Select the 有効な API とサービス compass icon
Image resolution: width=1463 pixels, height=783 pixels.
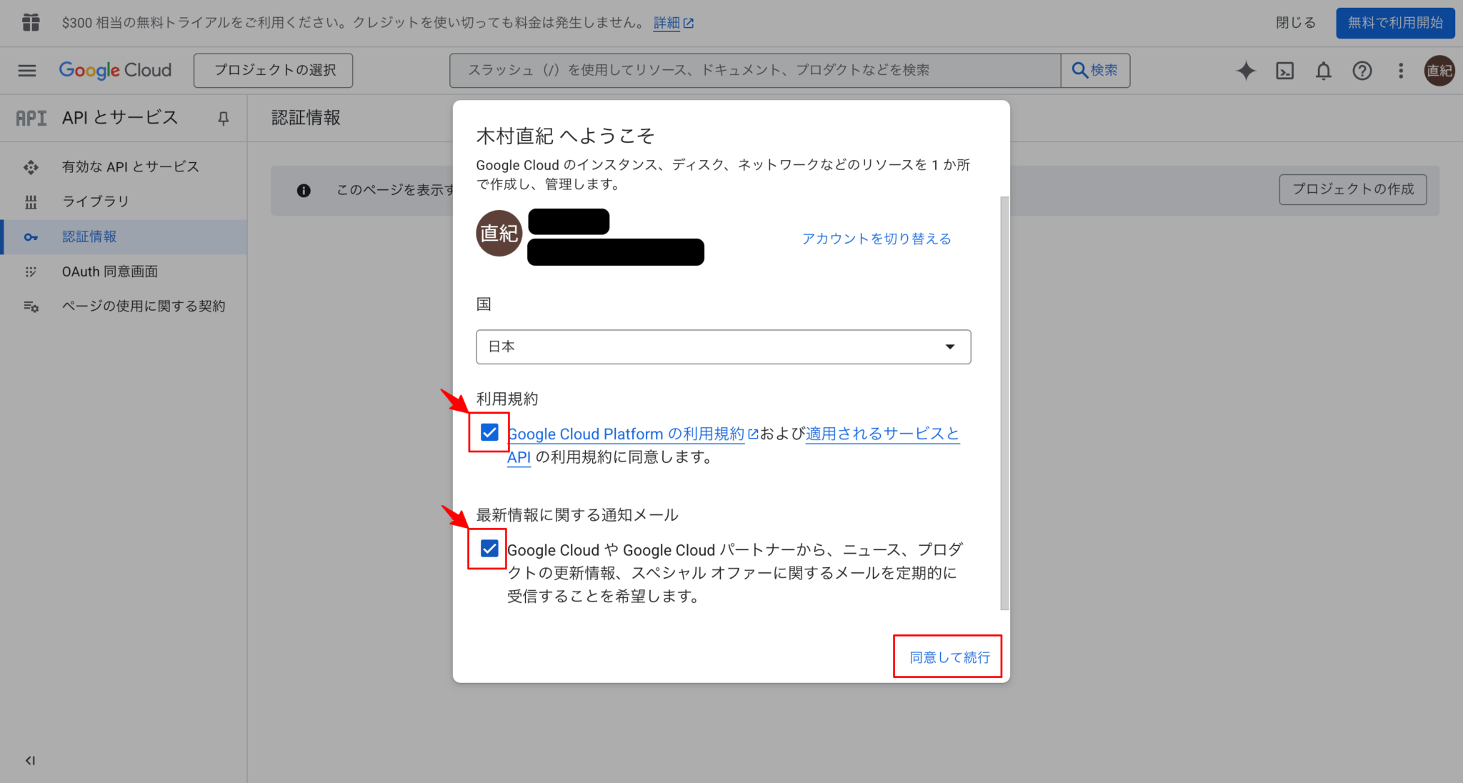coord(31,166)
